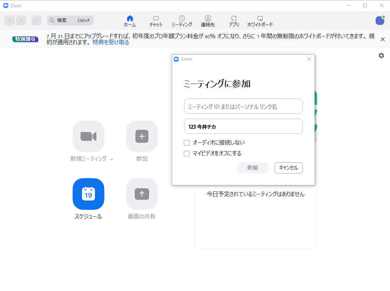The width and height of the screenshot is (390, 291).
Task: Click the New Meeting video camera icon
Action: [88, 136]
